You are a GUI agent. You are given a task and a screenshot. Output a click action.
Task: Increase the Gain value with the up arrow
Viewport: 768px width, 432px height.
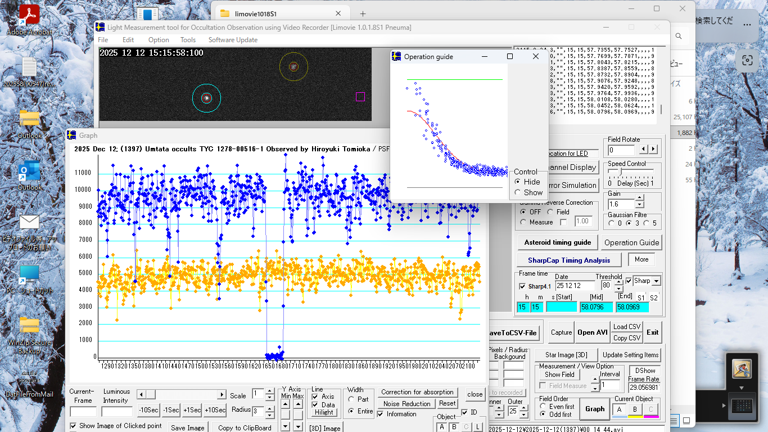click(639, 199)
